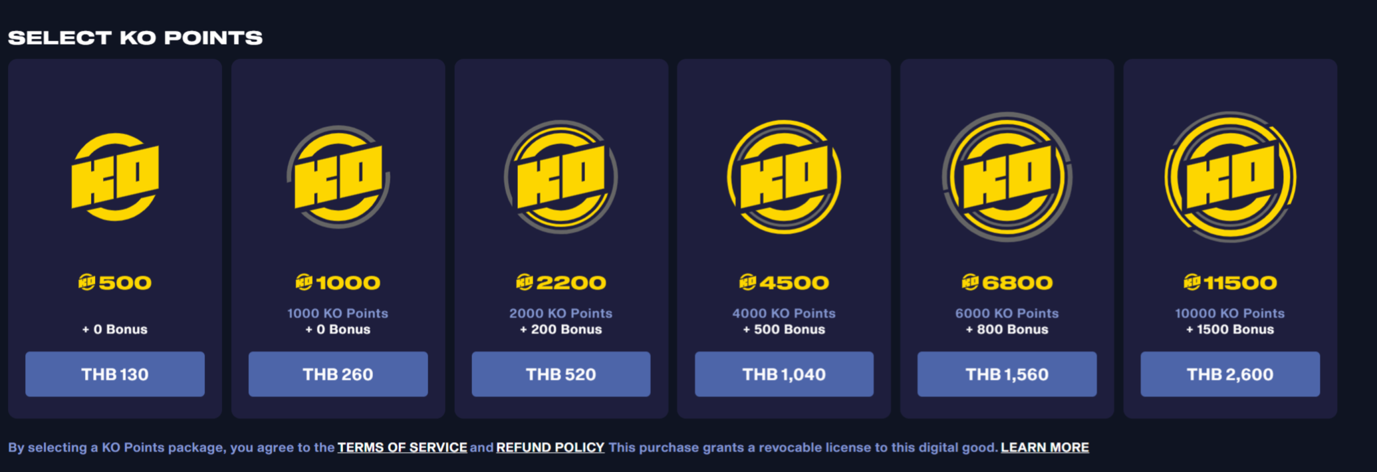Image resolution: width=1377 pixels, height=472 pixels.
Task: Click the yellow 2200 amount text
Action: [571, 283]
